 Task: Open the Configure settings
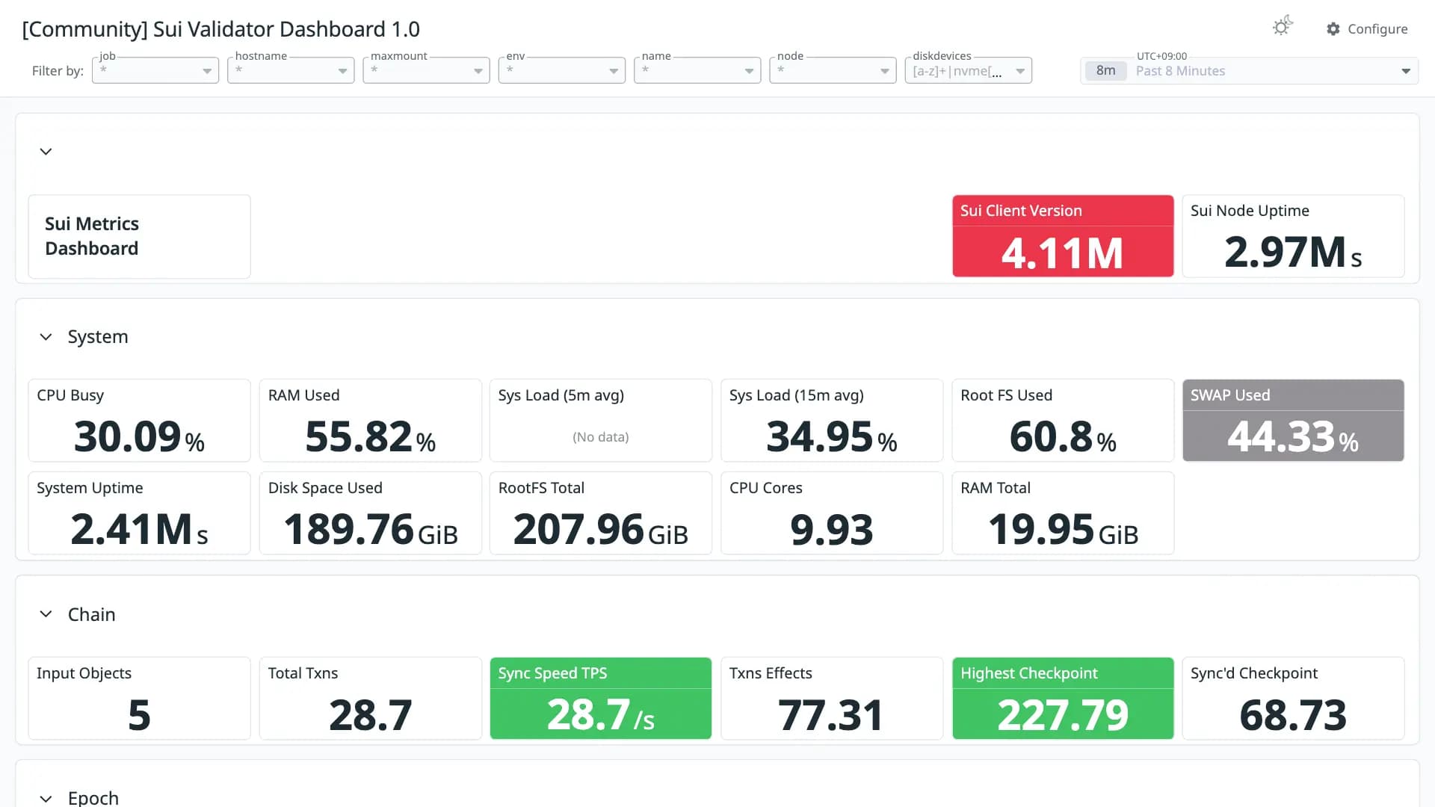(x=1367, y=29)
